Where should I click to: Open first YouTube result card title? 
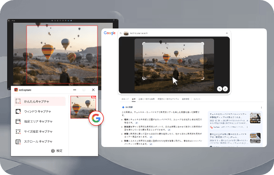pyautogui.click(x=228, y=116)
